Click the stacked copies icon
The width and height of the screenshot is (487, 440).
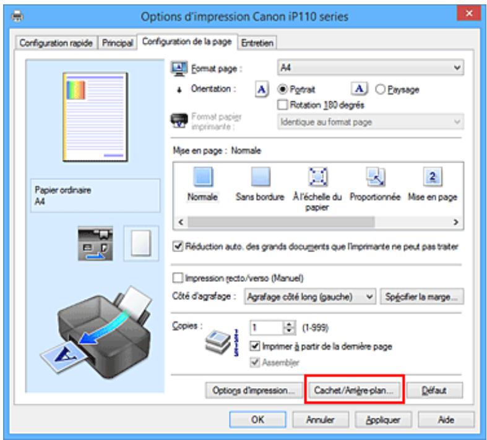click(218, 342)
